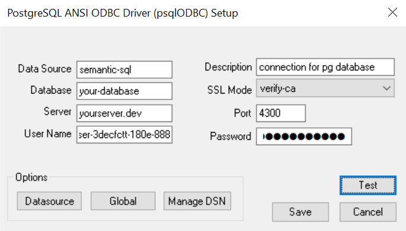406x231 pixels.
Task: Focus the Data Source input field
Action: [x=124, y=69]
